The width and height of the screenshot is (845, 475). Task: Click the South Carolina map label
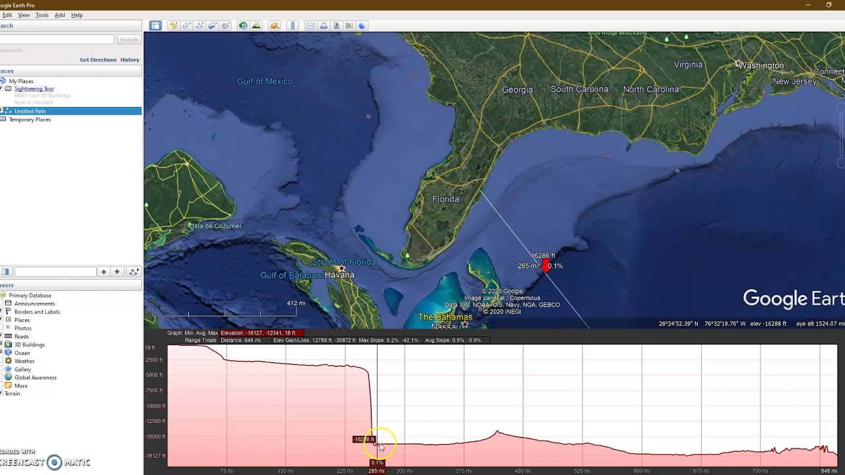[579, 89]
